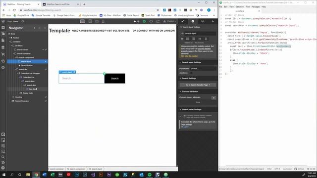Open the Packages menu in code editor
Image resolution: width=317 pixels, height=178 pixels.
[x=256, y=6]
